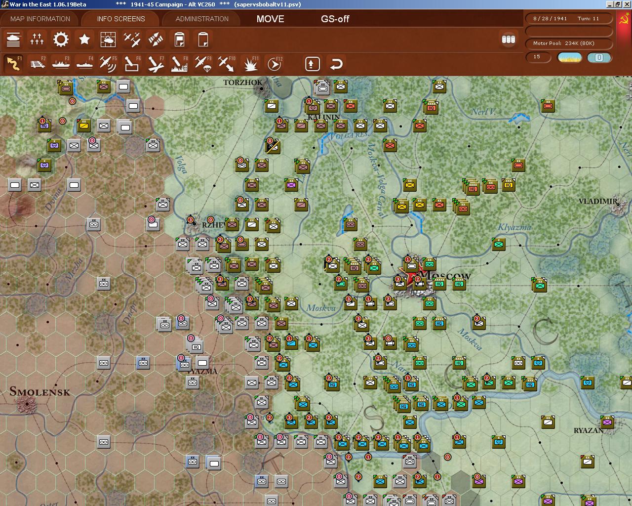Select F7 bomb airfield mode icon
The image size is (632, 506).
coord(156,64)
